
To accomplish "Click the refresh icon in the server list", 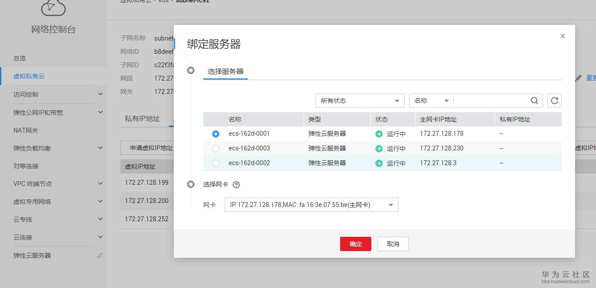I will 554,101.
